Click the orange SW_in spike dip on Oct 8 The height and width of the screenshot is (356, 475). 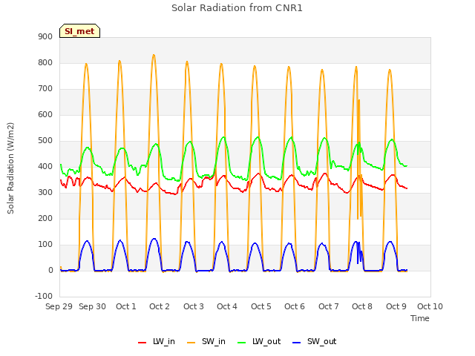tap(358, 218)
